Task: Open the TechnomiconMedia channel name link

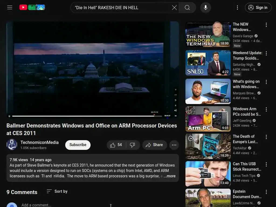Action: (x=39, y=142)
